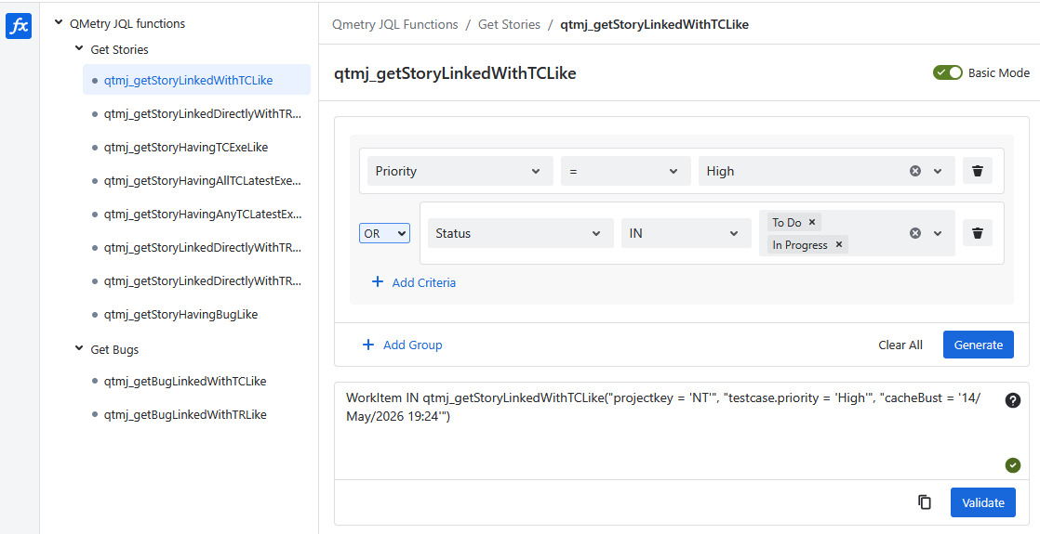The image size is (1040, 534).
Task: Change the OR logical operator dropdown
Action: (x=385, y=233)
